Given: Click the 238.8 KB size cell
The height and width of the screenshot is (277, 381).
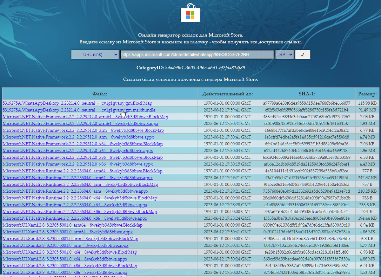Looking at the screenshot, I should click(367, 205).
